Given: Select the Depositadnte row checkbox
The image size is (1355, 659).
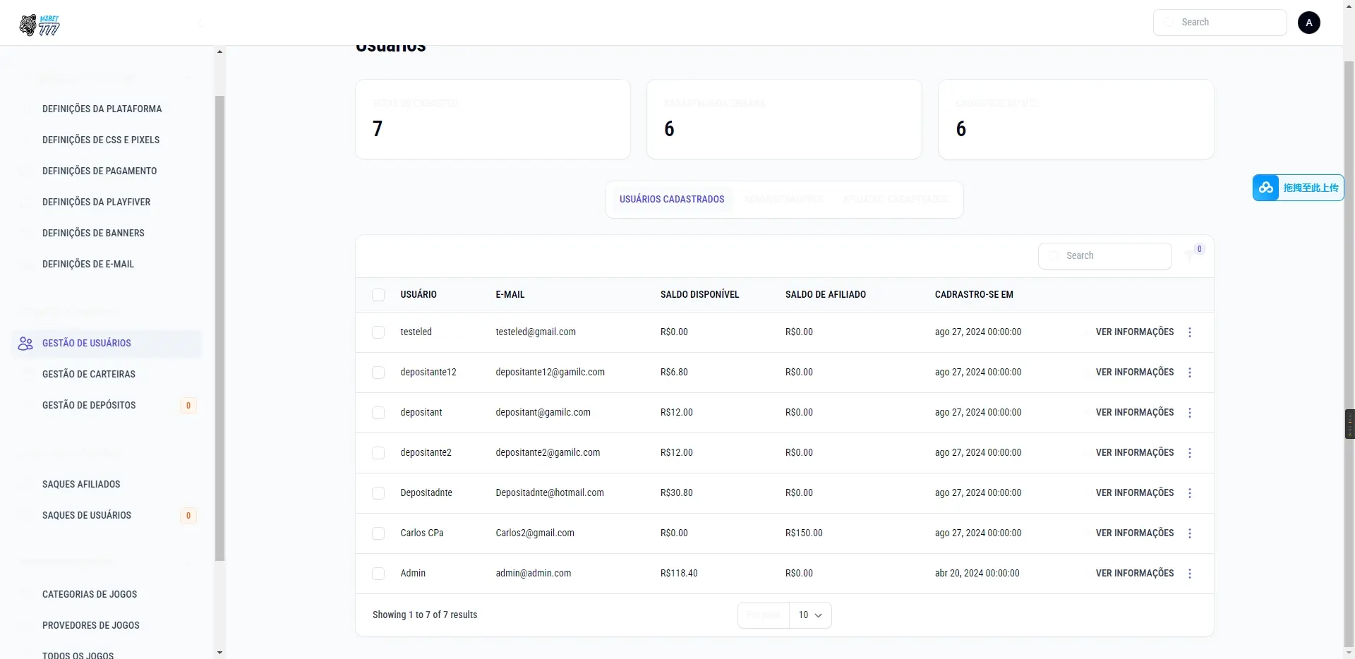Looking at the screenshot, I should (378, 493).
